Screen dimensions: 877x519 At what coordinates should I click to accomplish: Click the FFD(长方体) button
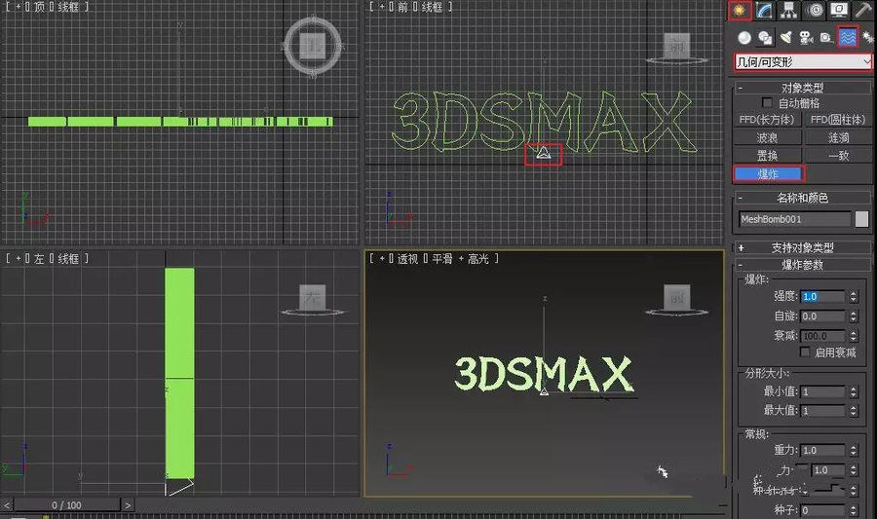click(x=767, y=120)
